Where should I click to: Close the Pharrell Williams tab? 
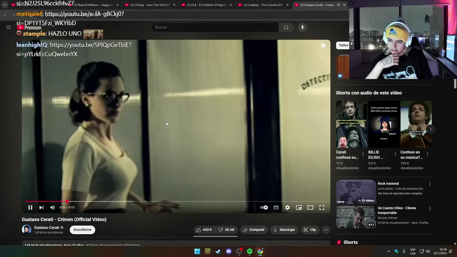coord(117,5)
